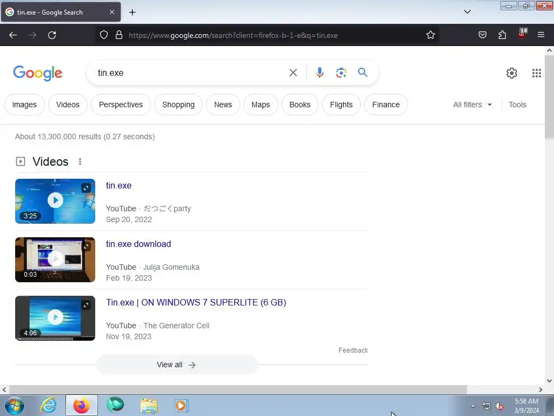Open the tin.exe download video link

click(138, 244)
